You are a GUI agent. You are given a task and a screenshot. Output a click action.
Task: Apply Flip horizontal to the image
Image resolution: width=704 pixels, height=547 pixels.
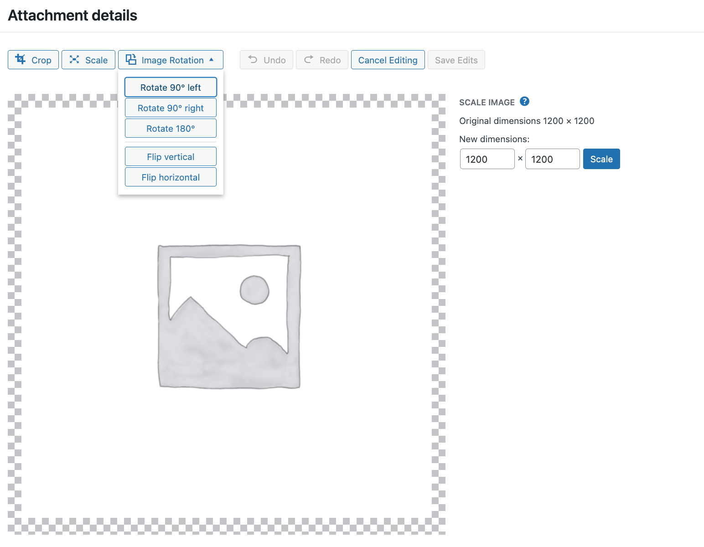point(170,177)
